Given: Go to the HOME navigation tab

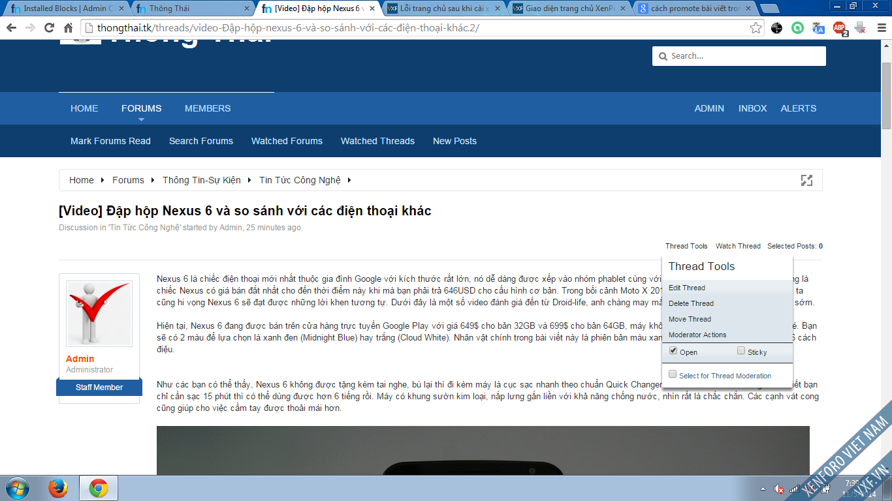Looking at the screenshot, I should tap(84, 108).
